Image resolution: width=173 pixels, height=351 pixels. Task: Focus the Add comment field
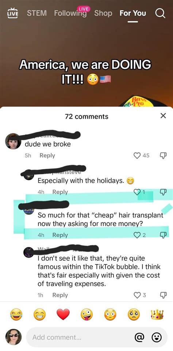tap(97, 337)
